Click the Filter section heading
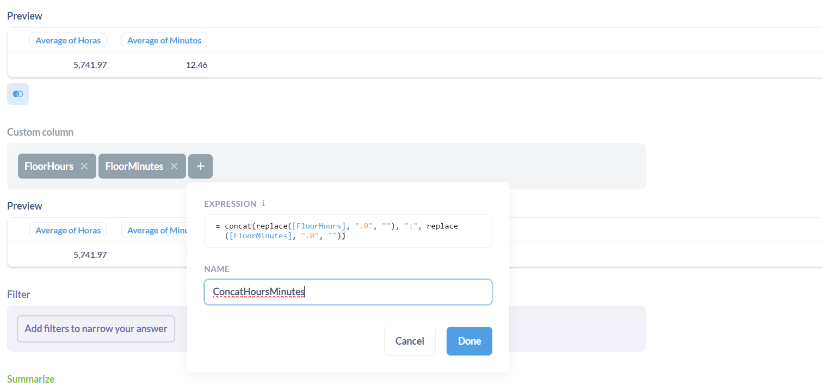Image resolution: width=822 pixels, height=387 pixels. tap(18, 294)
